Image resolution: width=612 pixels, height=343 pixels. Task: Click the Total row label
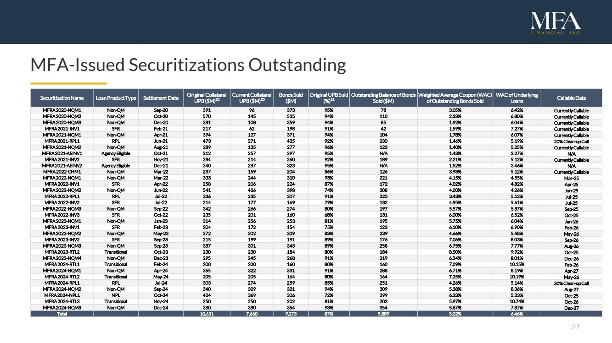point(62,314)
